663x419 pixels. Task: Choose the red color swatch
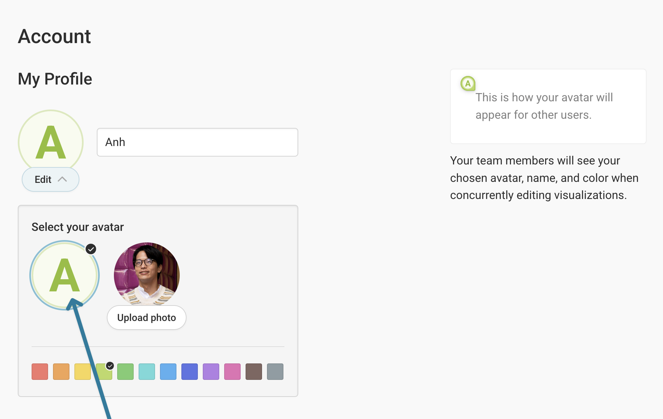coord(40,372)
